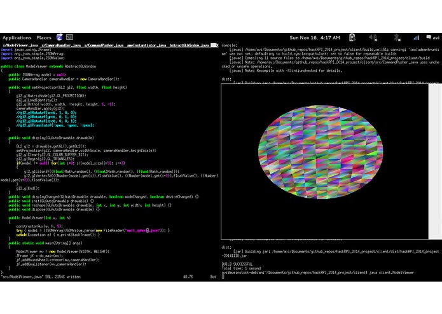
Task: Close the vim tab using X
Action: tap(217, 45)
